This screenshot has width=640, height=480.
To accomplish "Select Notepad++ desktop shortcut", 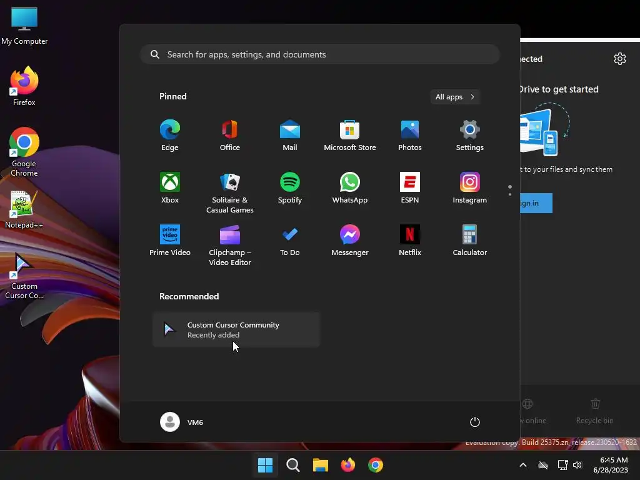I will coord(24,210).
